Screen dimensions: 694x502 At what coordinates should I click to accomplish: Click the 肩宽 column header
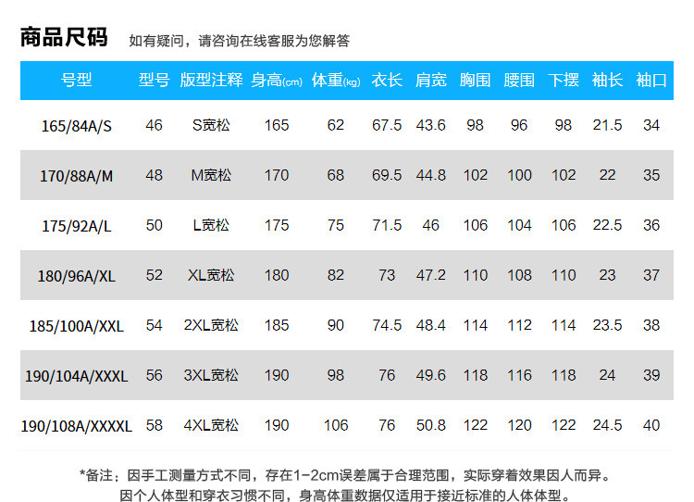click(x=431, y=81)
